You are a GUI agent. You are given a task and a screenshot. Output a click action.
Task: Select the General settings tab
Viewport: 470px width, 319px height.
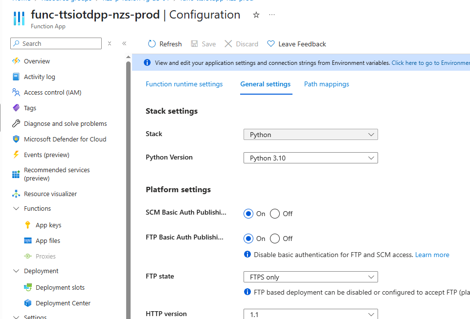pos(265,84)
